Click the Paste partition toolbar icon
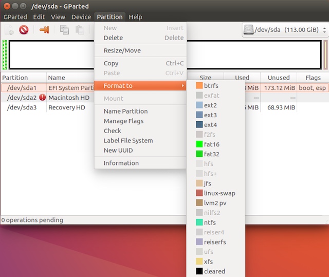This screenshot has width=329, height=277. [80, 30]
